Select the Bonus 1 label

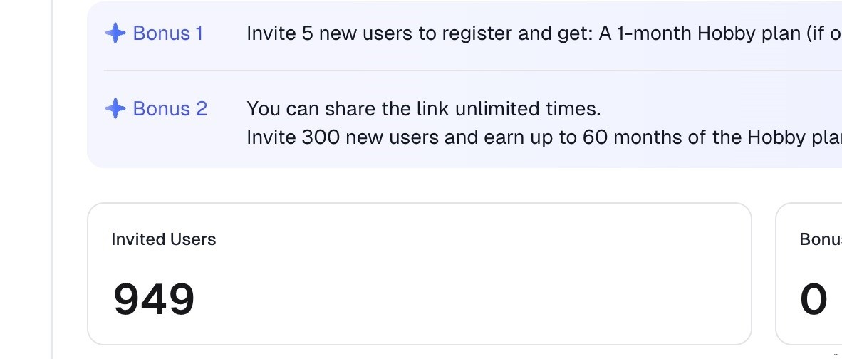point(168,33)
